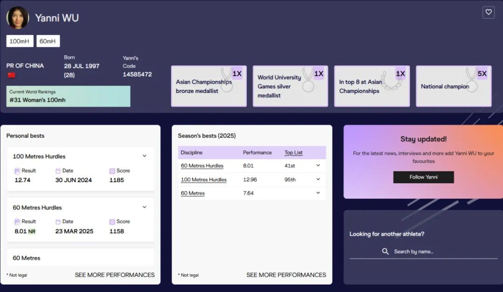Click the calendar icon beside 30 JUN 2024

click(x=58, y=171)
